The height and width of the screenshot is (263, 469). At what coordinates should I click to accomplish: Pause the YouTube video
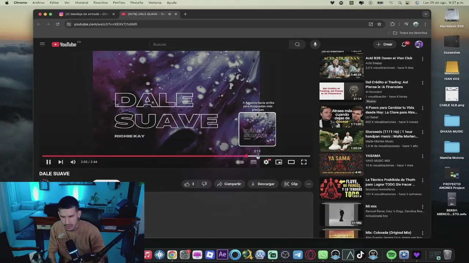pos(48,162)
